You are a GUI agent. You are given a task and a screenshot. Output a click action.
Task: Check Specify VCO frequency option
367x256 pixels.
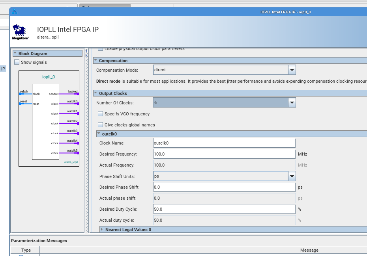(x=101, y=114)
